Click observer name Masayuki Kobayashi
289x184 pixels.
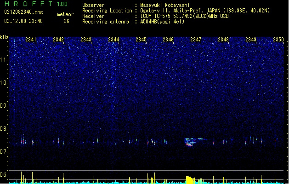click(x=165, y=5)
